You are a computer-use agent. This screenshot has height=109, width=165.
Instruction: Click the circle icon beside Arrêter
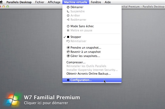tap(68, 16)
